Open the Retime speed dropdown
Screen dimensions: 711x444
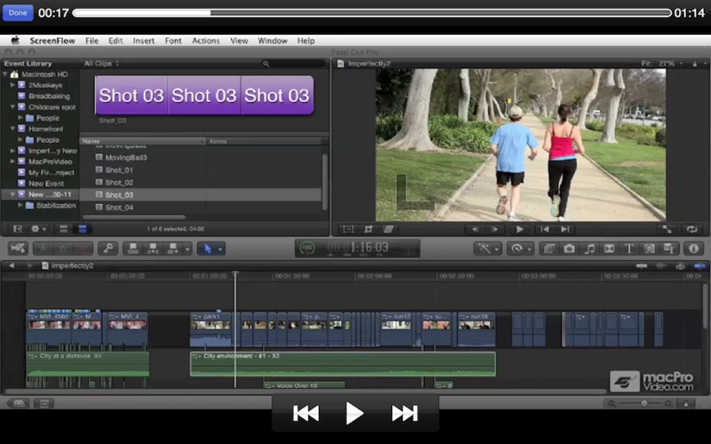click(x=520, y=249)
